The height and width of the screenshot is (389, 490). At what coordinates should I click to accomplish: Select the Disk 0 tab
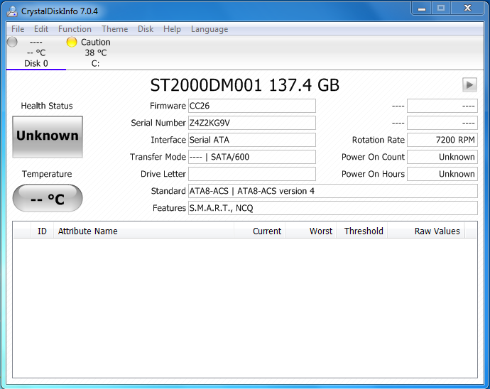[x=36, y=53]
